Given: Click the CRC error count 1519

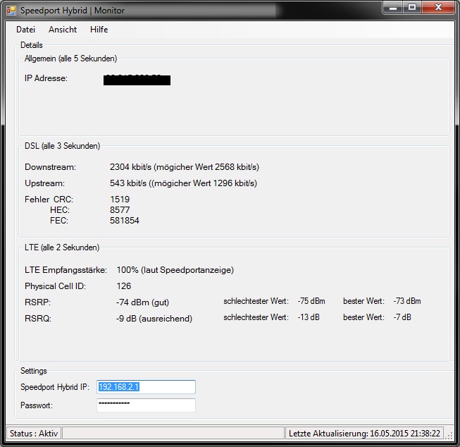Looking at the screenshot, I should [x=120, y=199].
